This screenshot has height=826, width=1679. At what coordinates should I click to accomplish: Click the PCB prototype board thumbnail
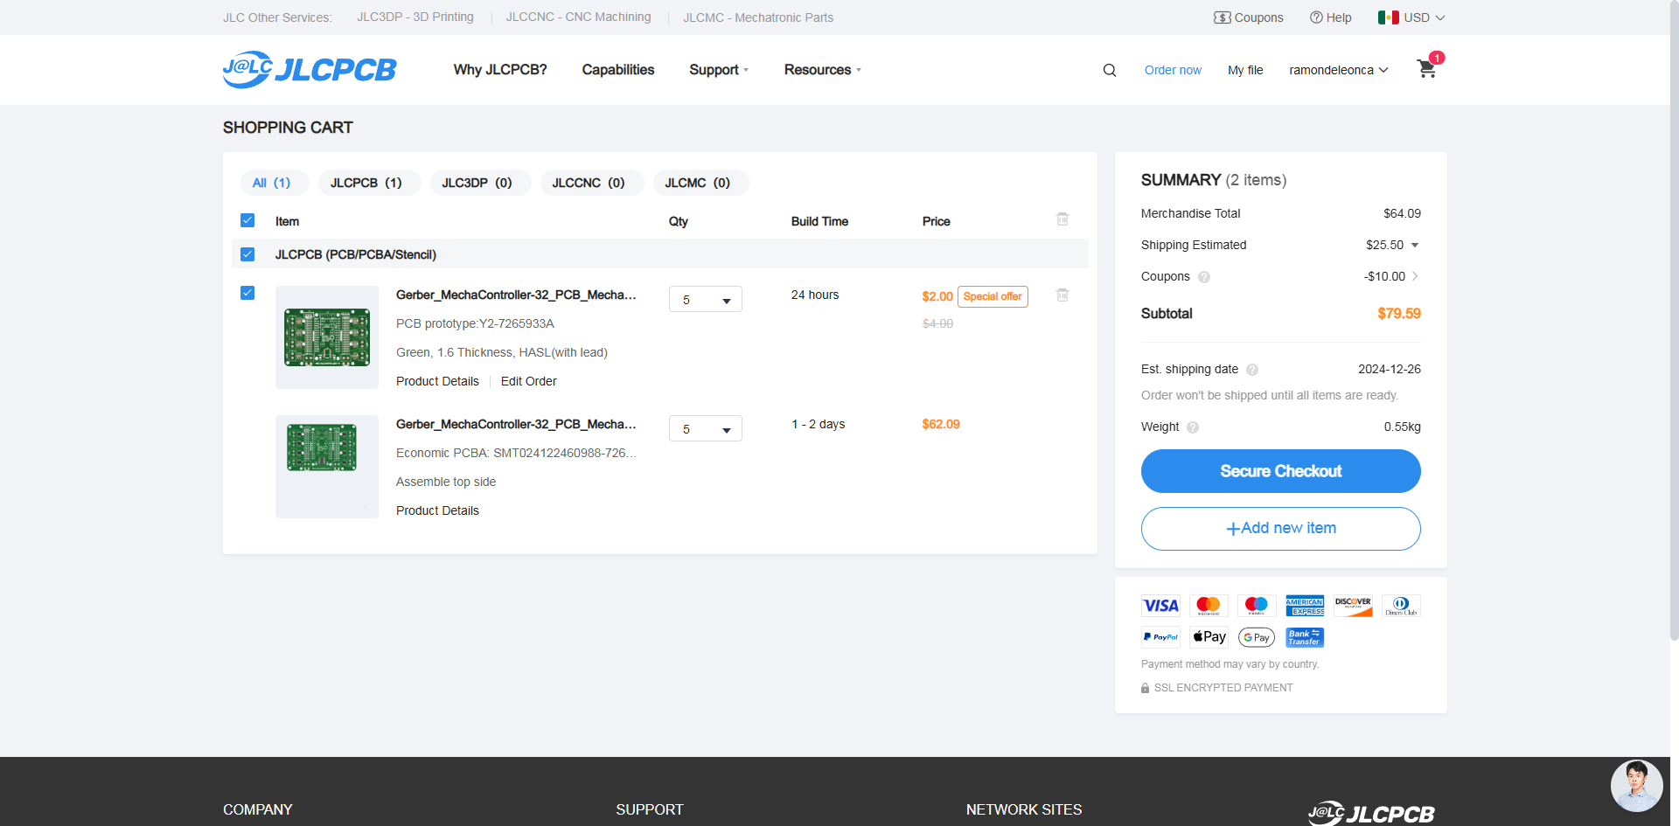(x=327, y=337)
